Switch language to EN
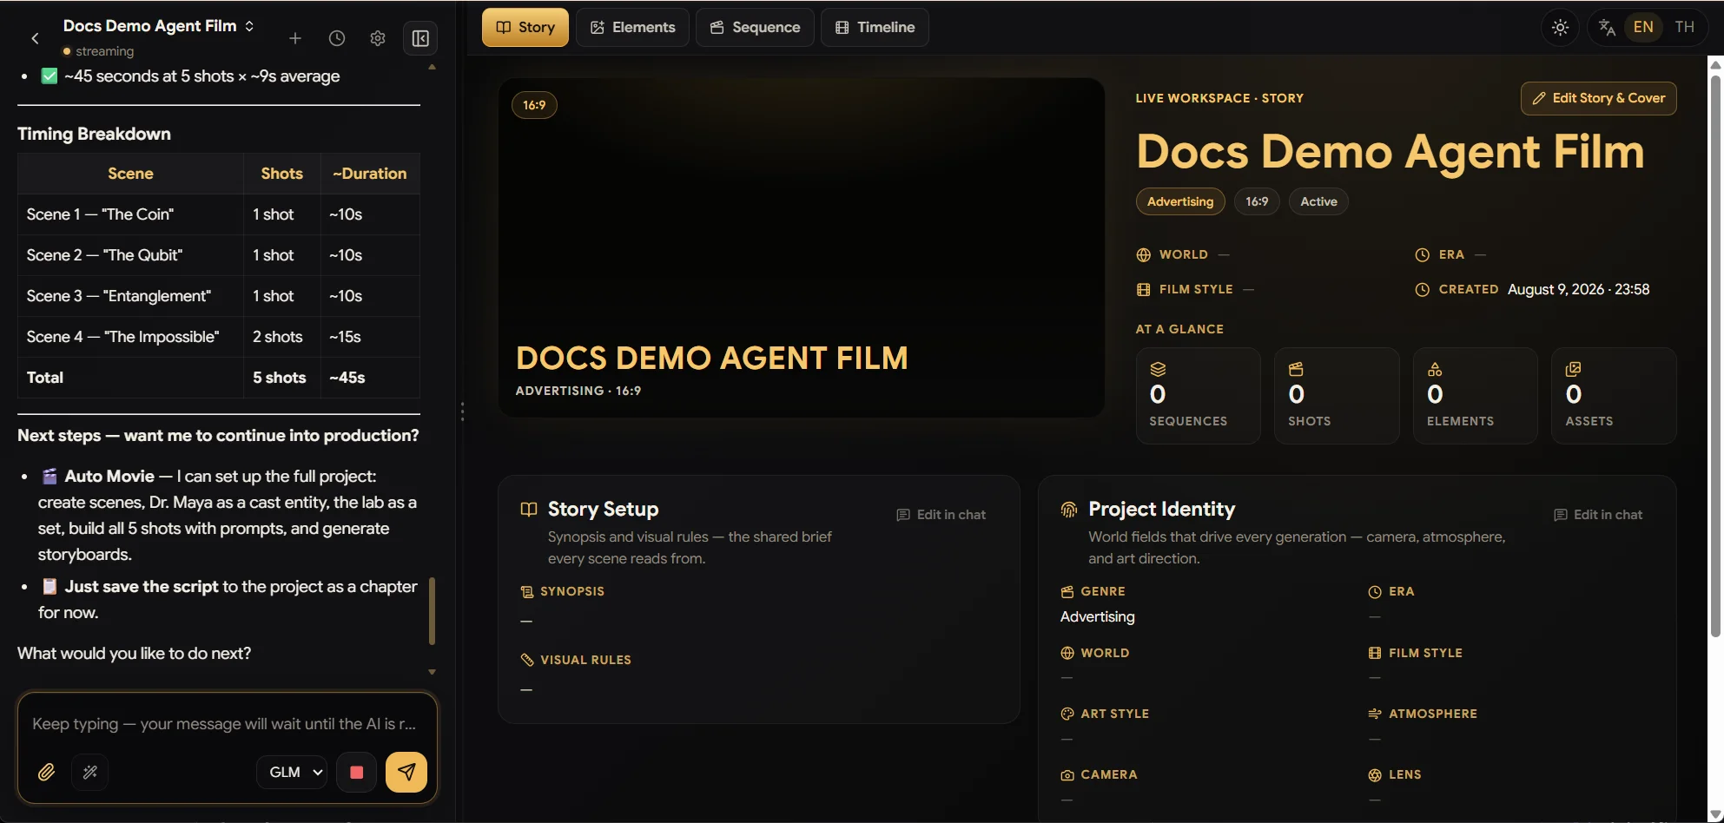 point(1643,27)
